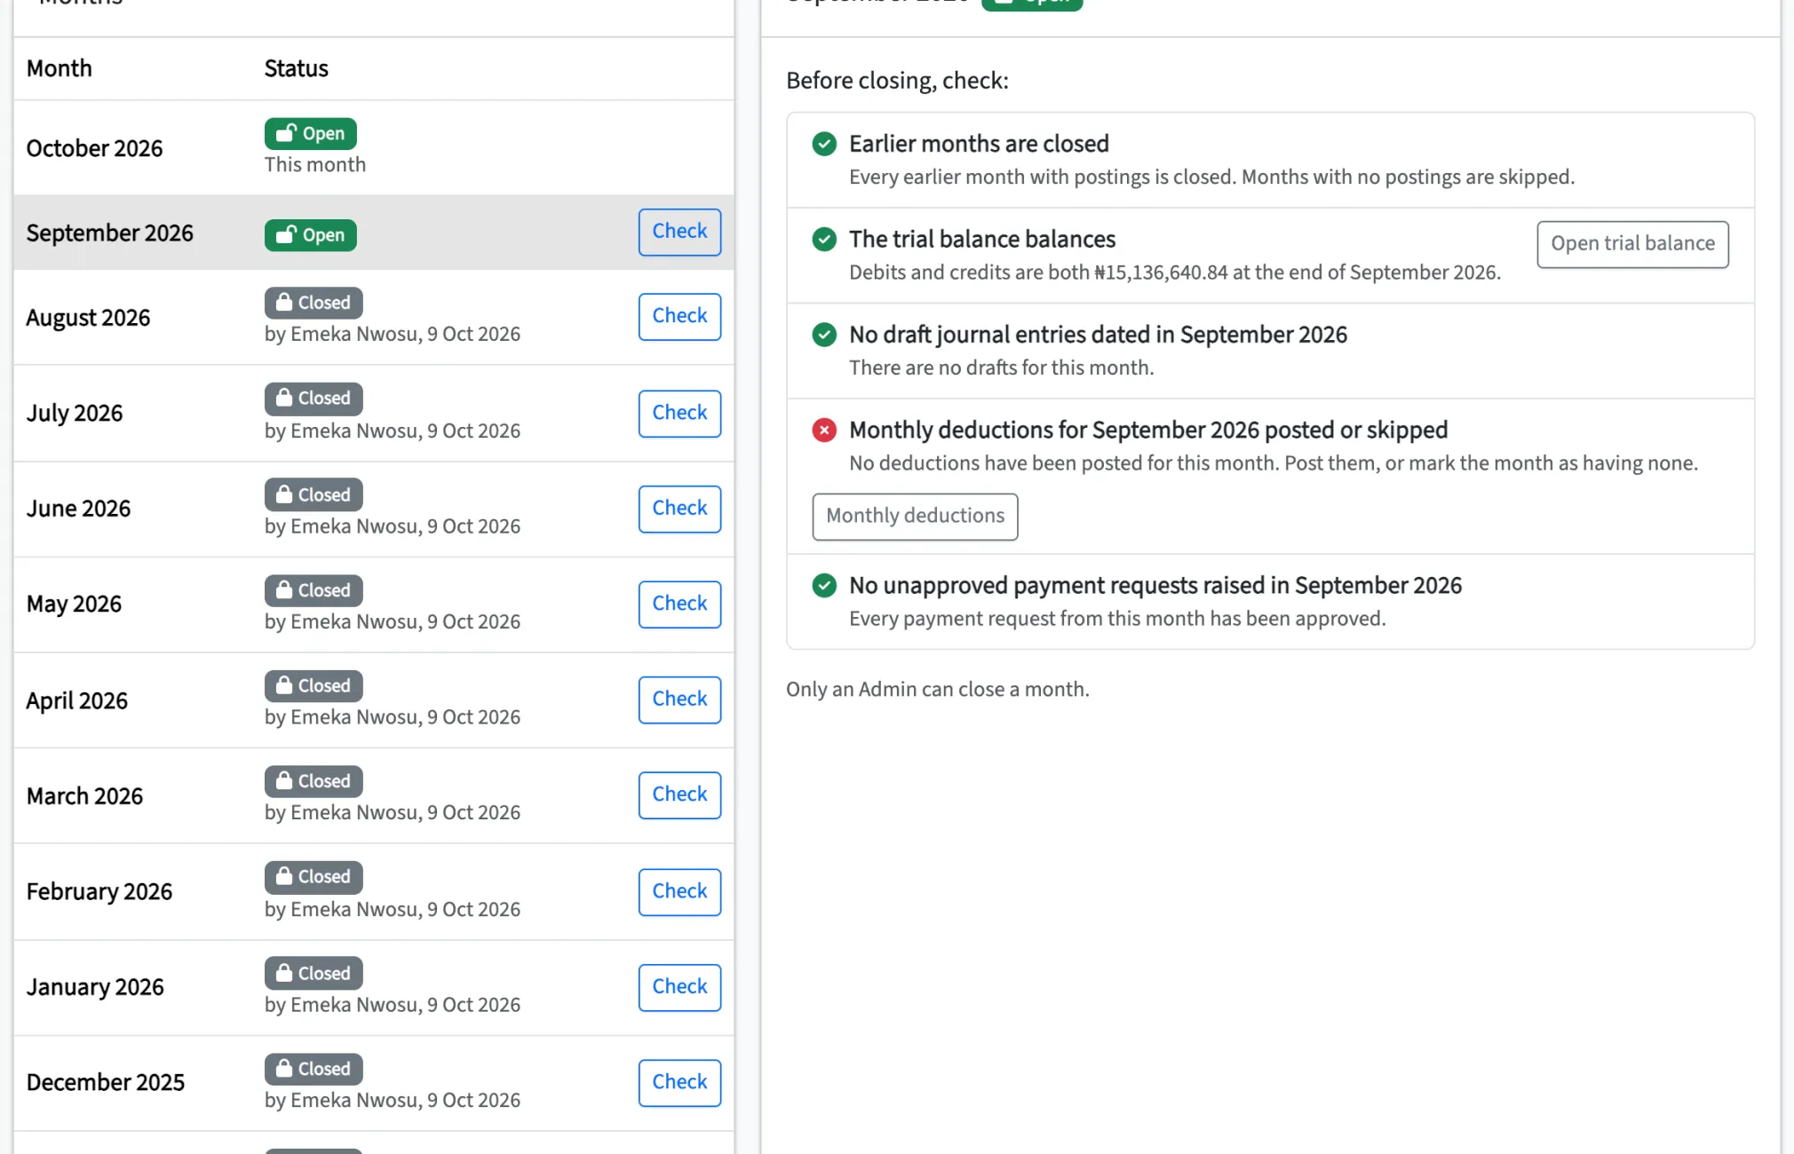Click green check icon beside 'No unapproved payment requests'

[824, 586]
